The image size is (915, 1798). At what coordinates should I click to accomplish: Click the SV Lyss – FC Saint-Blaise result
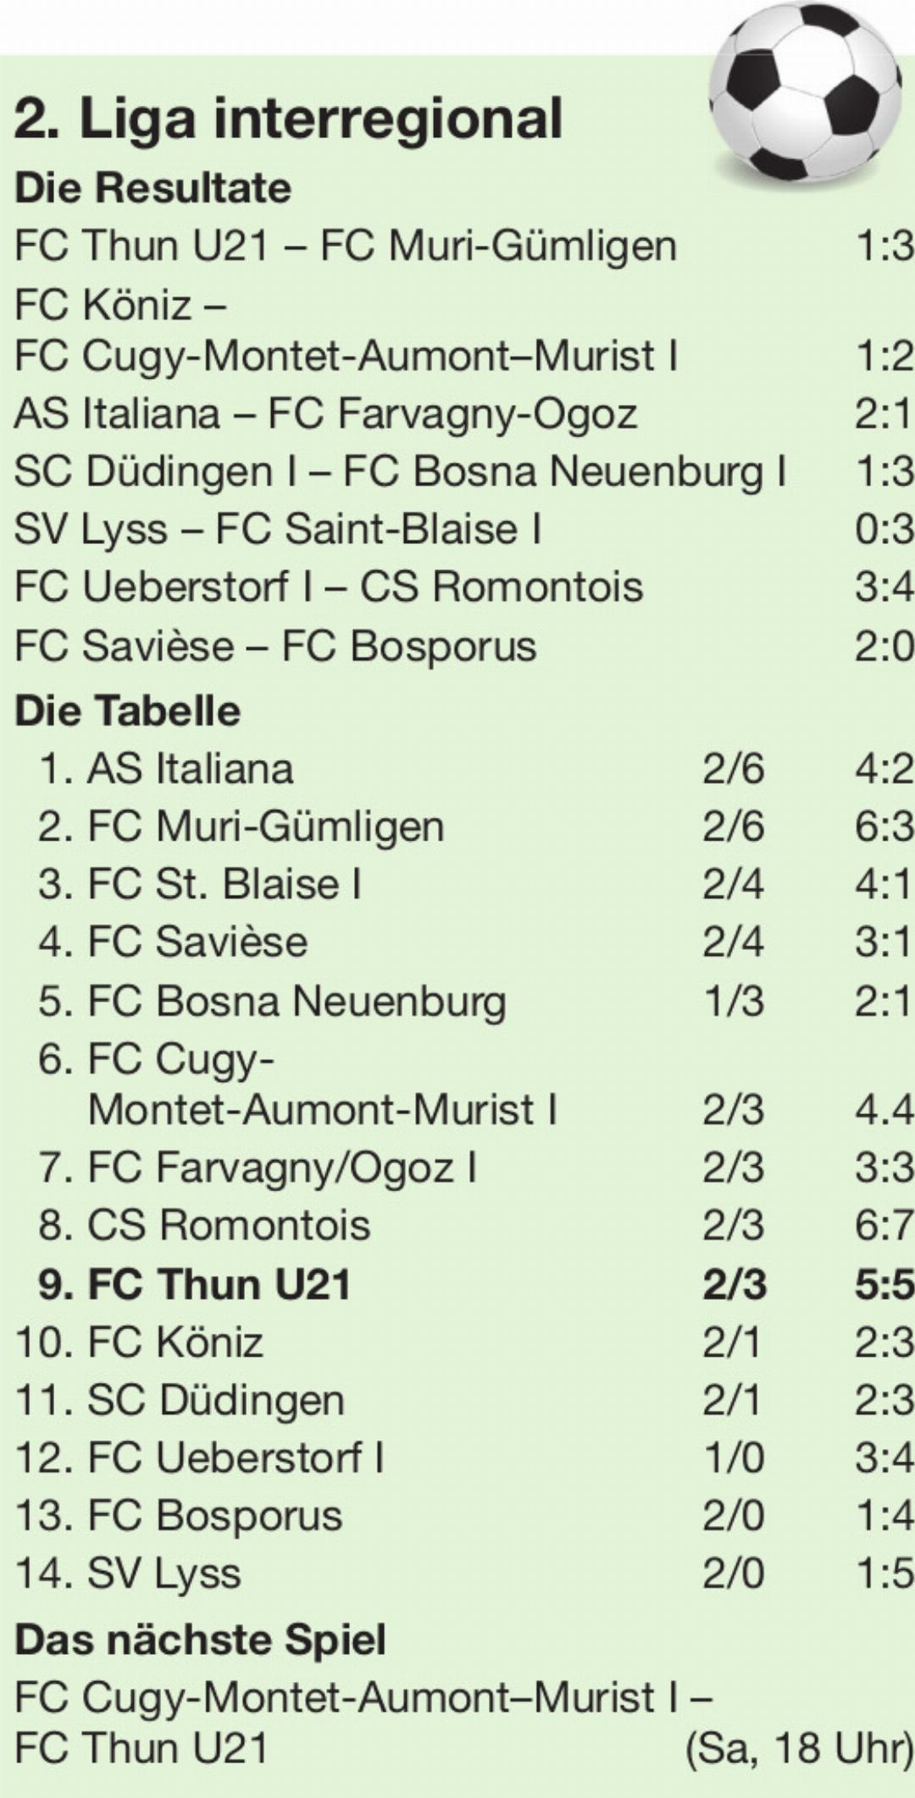click(464, 530)
